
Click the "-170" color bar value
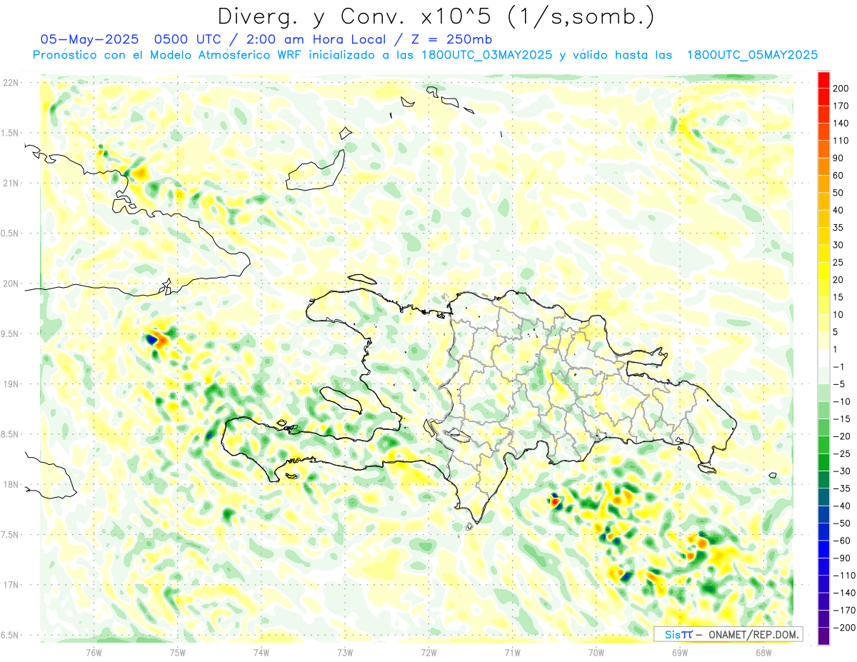[844, 610]
